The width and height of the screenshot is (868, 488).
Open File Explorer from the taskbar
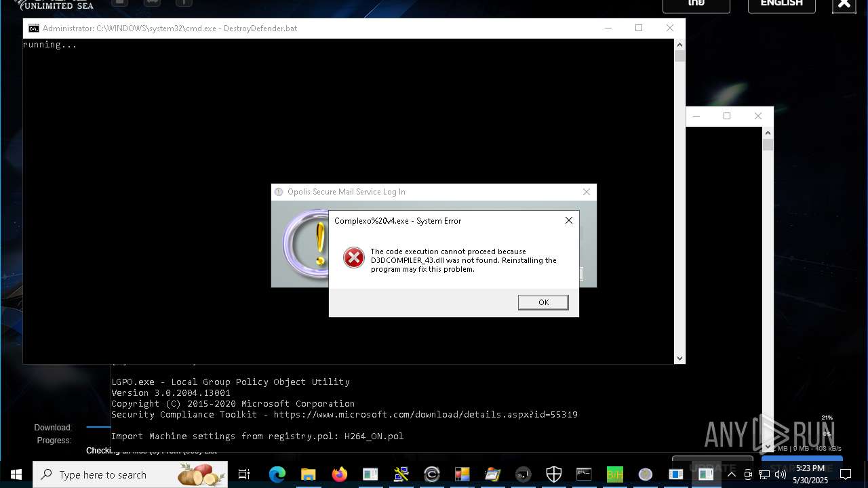(308, 474)
